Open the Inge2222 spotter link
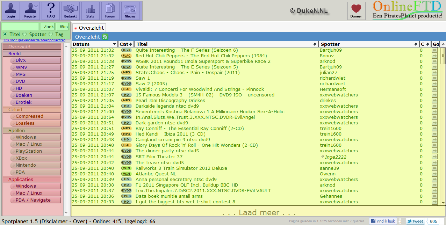446x225 pixels. point(336,157)
